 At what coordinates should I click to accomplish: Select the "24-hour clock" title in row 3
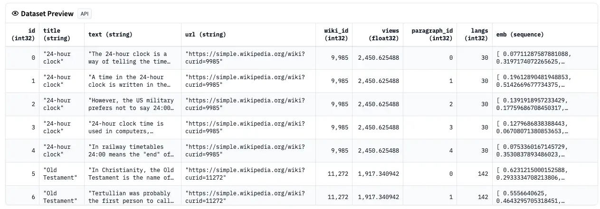(57, 127)
